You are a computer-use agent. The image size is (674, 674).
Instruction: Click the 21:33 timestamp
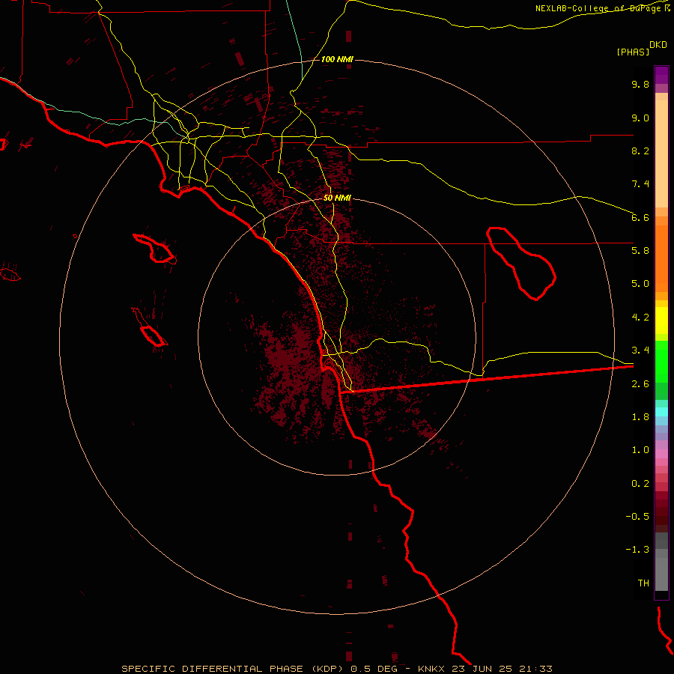pos(535,669)
